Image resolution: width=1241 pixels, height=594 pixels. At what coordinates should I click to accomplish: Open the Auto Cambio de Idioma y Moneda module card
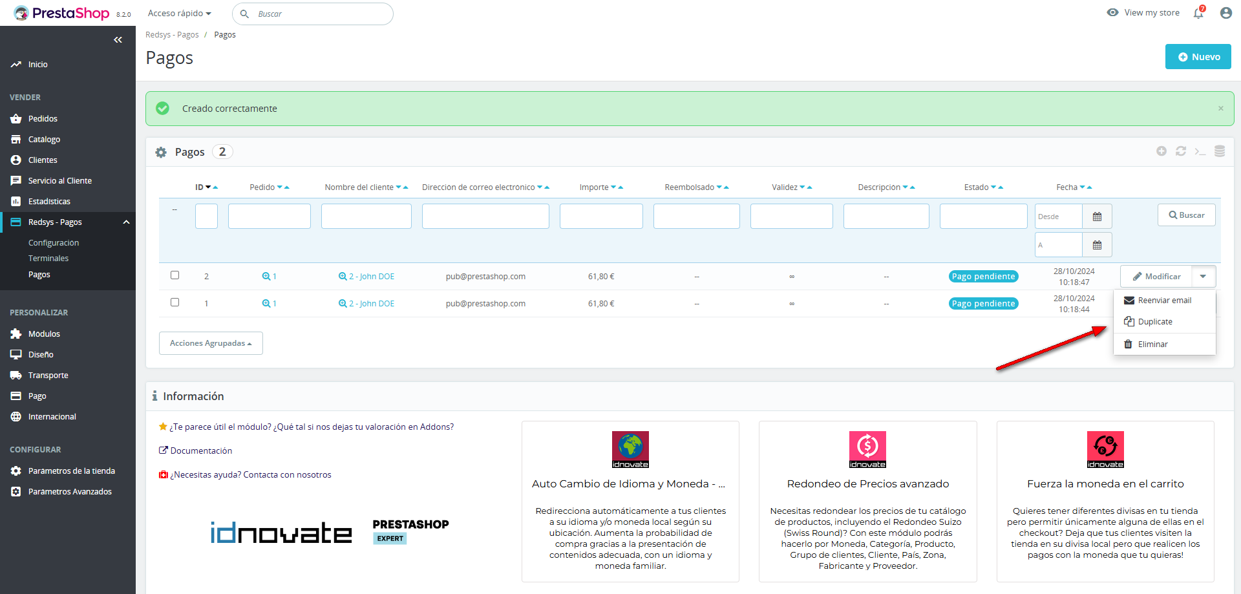[x=630, y=502]
